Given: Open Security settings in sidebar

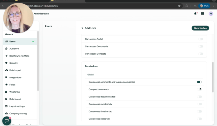Looking at the screenshot, I should 14,63.
